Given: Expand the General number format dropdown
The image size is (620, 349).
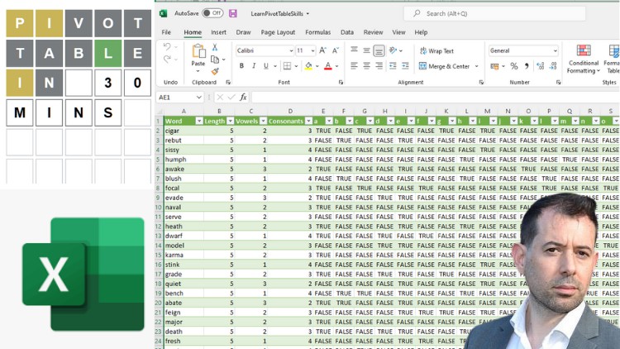Looking at the screenshot, I should coord(555,50).
